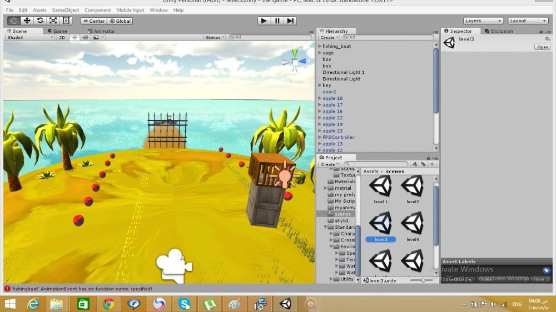Image resolution: width=556 pixels, height=312 pixels.
Task: Open the File menu
Action: click(9, 10)
